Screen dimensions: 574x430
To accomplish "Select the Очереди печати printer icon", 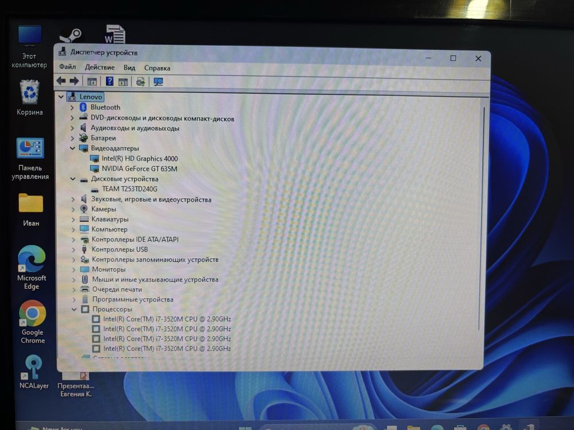I will pos(85,289).
